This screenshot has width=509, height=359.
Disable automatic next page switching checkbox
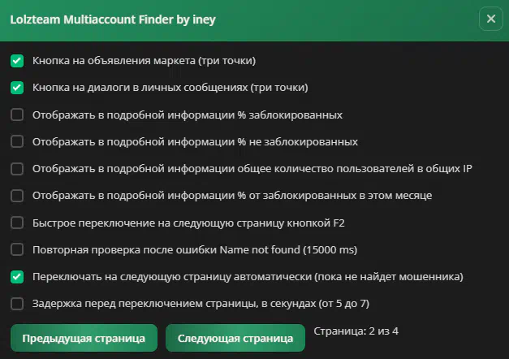tap(17, 277)
